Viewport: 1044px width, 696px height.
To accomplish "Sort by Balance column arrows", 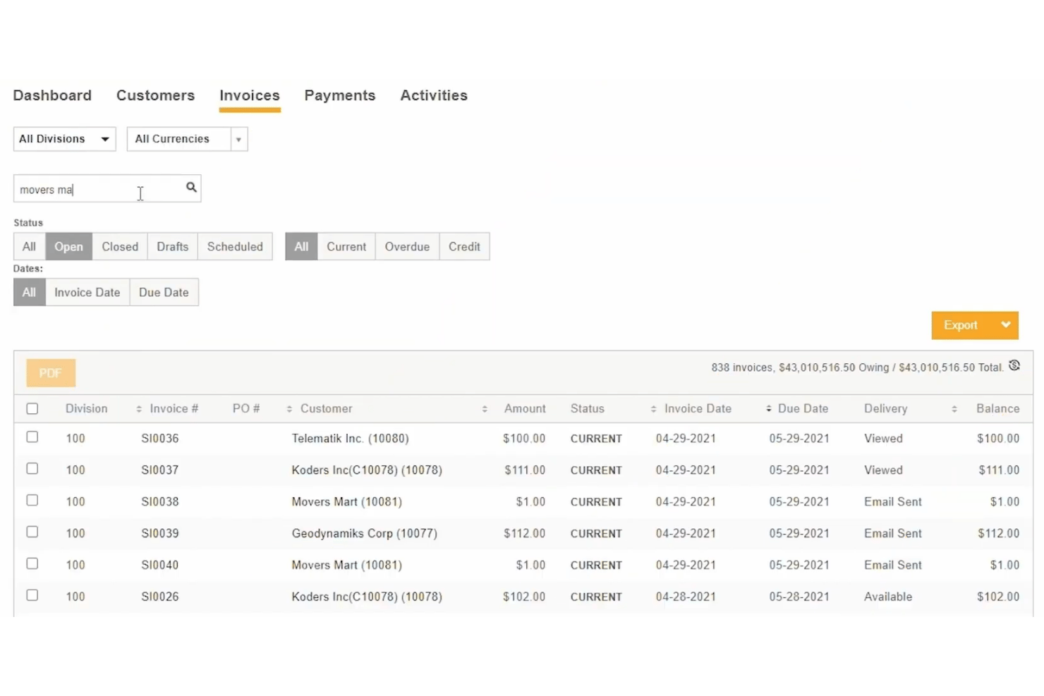I will click(x=954, y=409).
